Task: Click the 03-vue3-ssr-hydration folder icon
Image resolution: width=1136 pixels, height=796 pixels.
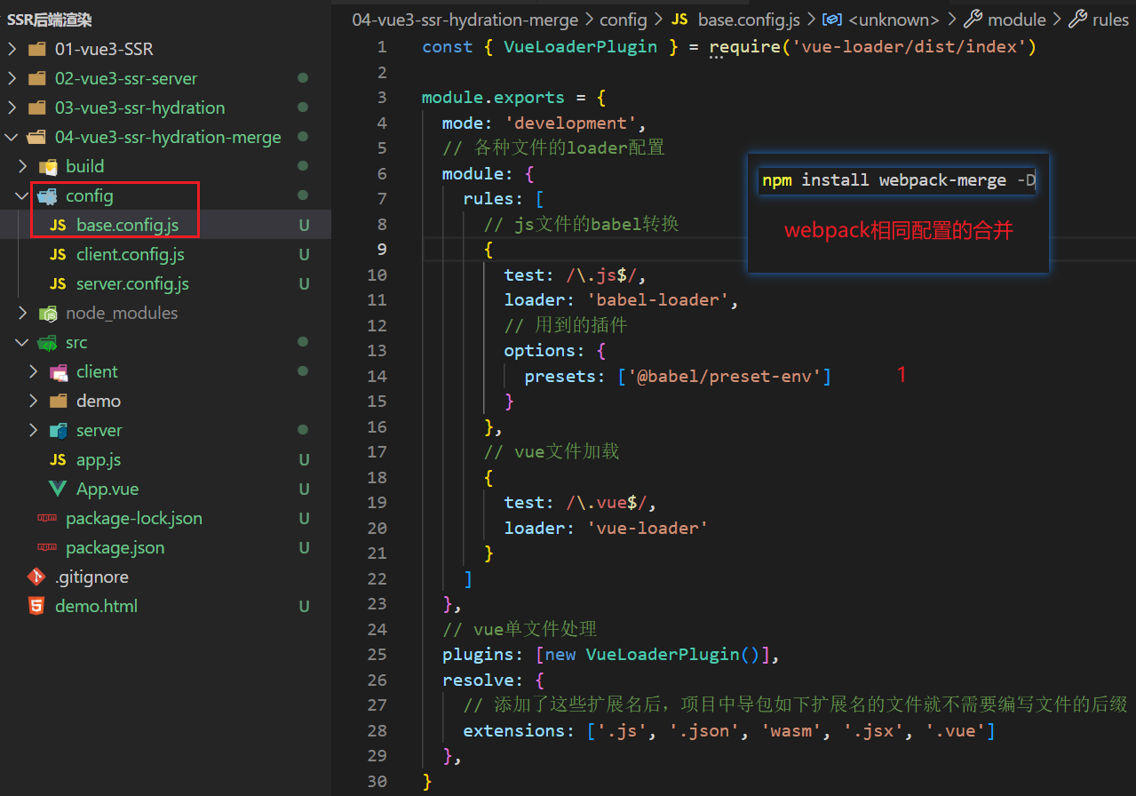Action: pyautogui.click(x=36, y=107)
